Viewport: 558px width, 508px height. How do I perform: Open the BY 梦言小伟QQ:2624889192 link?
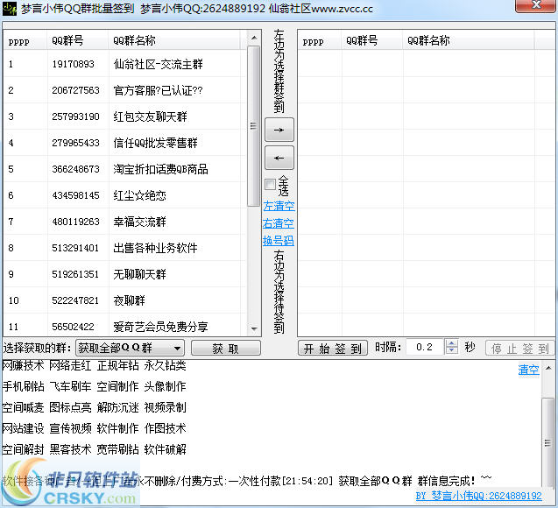coord(479,496)
